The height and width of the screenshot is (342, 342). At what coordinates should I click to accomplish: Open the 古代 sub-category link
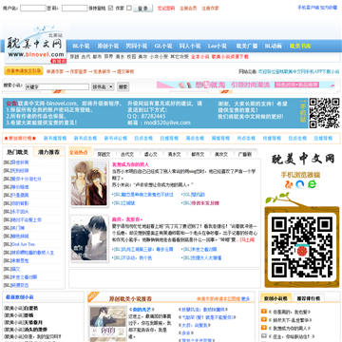click(85, 57)
